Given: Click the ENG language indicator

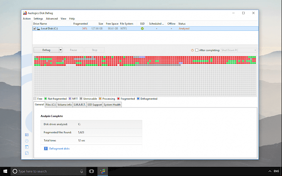Looking at the screenshot, I should [x=276, y=171].
